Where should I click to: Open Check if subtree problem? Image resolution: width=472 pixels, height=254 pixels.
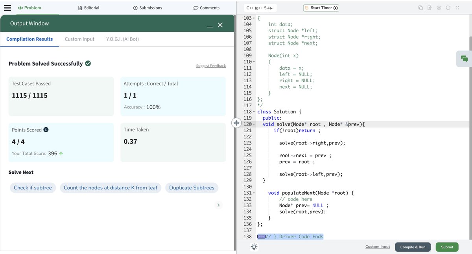click(33, 187)
